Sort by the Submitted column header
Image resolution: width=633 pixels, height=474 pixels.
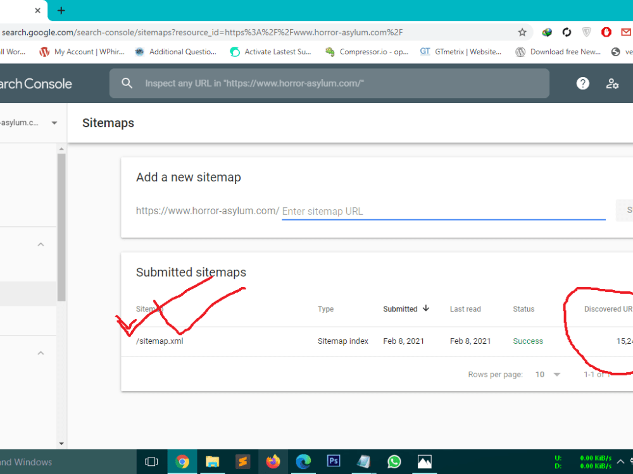tap(406, 309)
